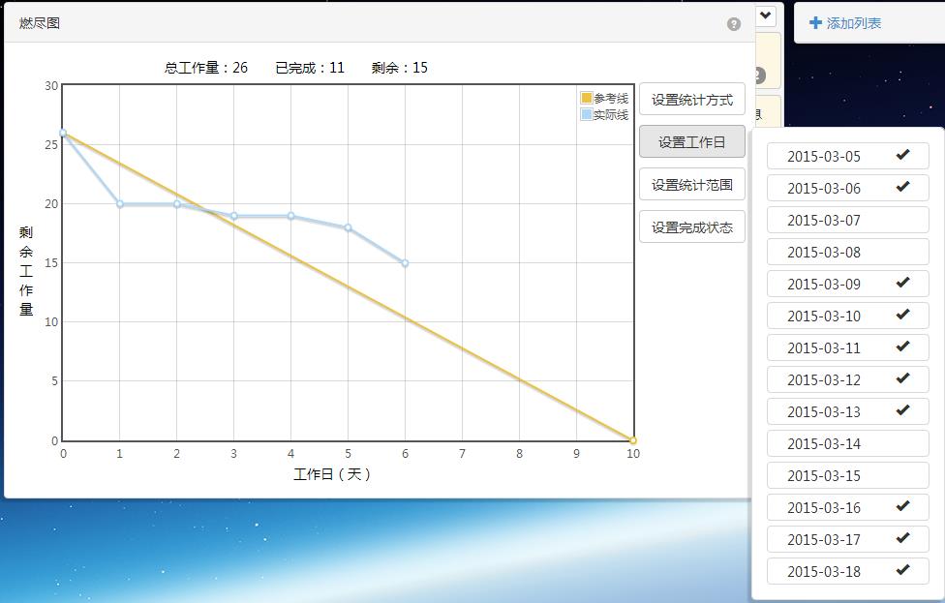Screen dimensions: 945x603
Task: Uncheck workday 2015-03-06
Action: tap(847, 188)
